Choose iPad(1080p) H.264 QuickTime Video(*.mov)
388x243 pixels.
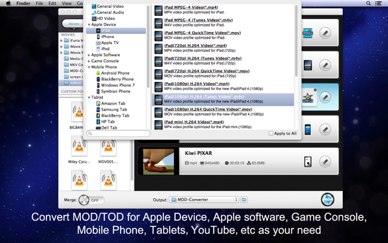click(x=223, y=112)
